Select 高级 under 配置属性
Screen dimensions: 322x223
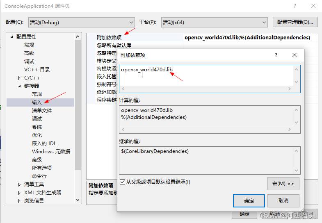pyautogui.click(x=29, y=53)
